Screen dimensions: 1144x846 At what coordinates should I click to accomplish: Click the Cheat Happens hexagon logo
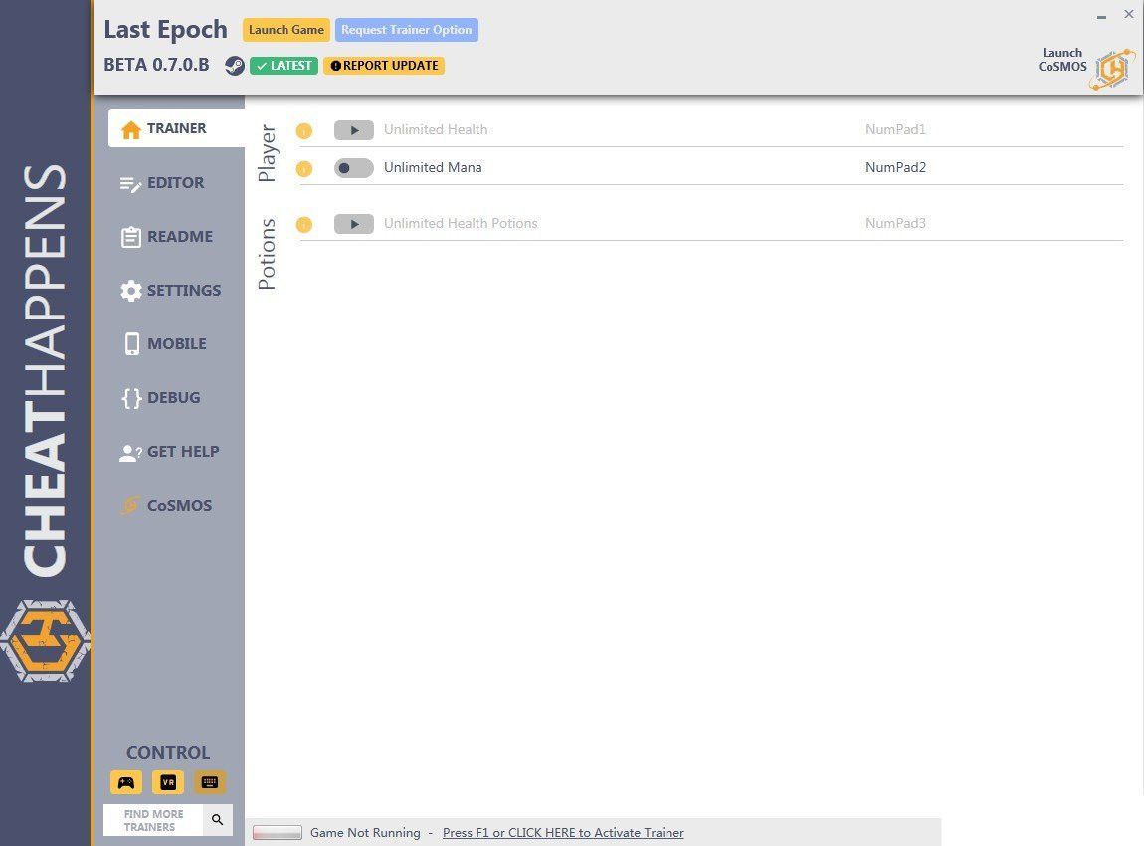click(x=45, y=641)
